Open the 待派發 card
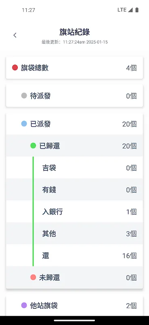Image resolution: width=149 pixels, height=325 pixels. point(74,96)
